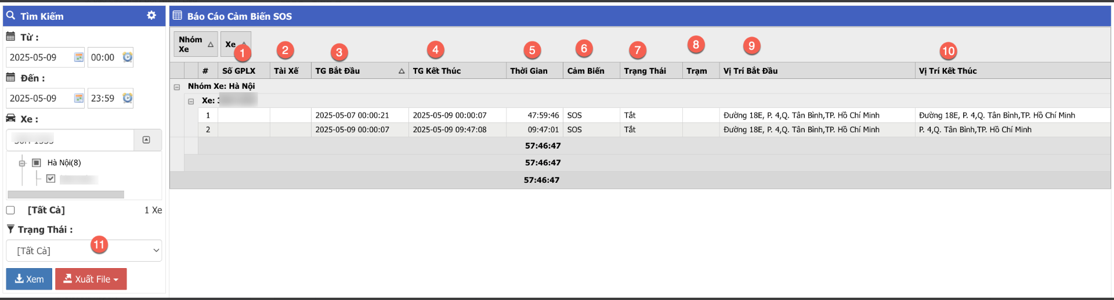Image resolution: width=1114 pixels, height=300 pixels.
Task: Toggle the [Tất Cả] select-all checkbox
Action: click(x=10, y=210)
